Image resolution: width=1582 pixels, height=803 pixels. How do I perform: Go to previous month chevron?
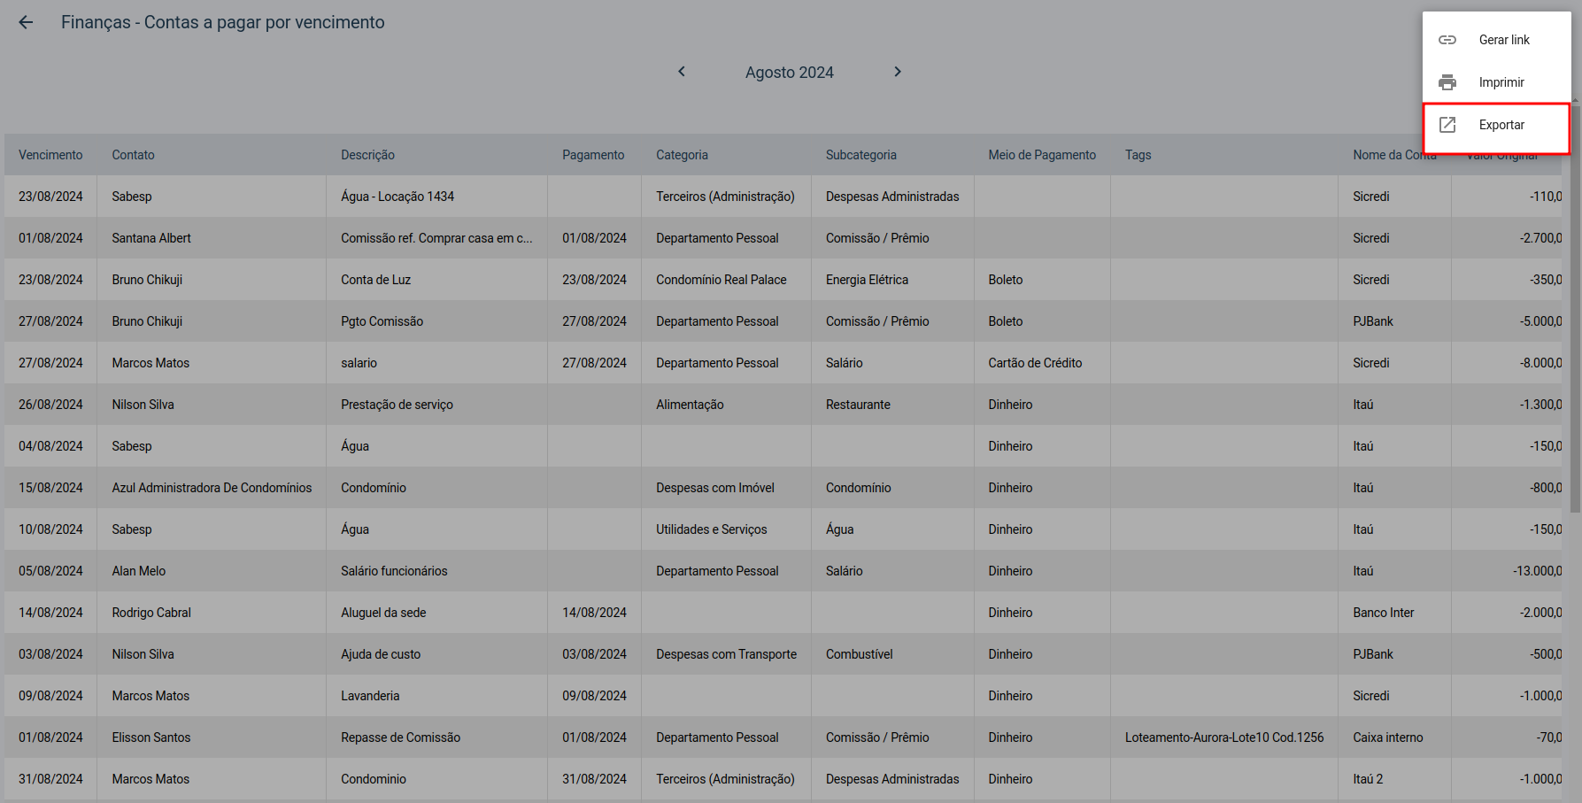point(682,72)
